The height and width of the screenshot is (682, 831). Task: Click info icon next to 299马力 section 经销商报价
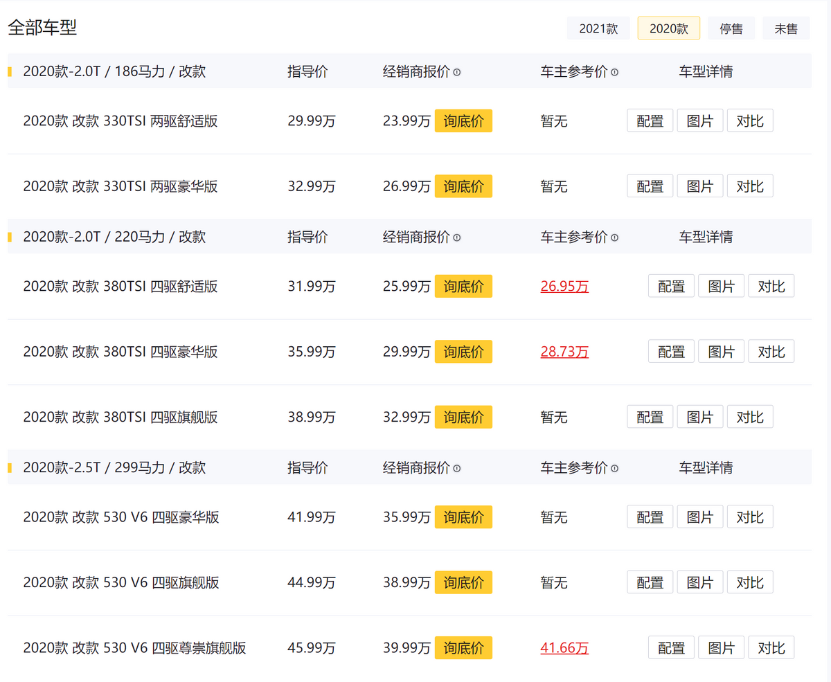tap(457, 469)
